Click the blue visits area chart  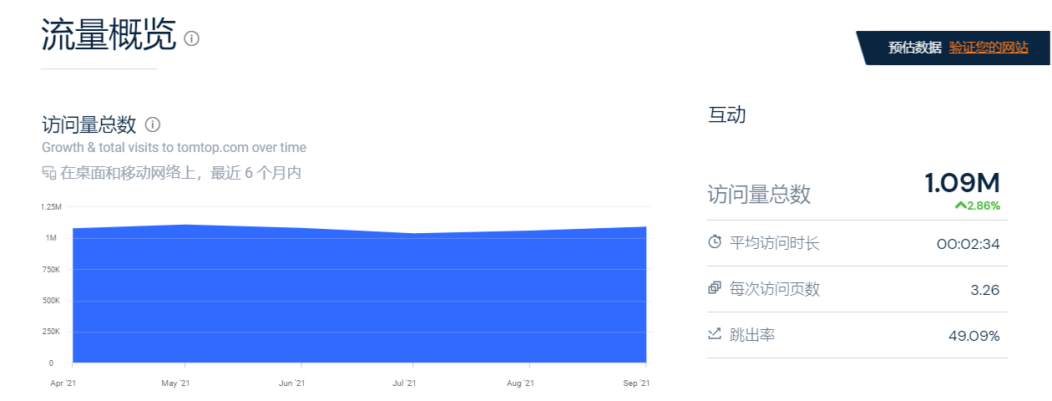359,301
